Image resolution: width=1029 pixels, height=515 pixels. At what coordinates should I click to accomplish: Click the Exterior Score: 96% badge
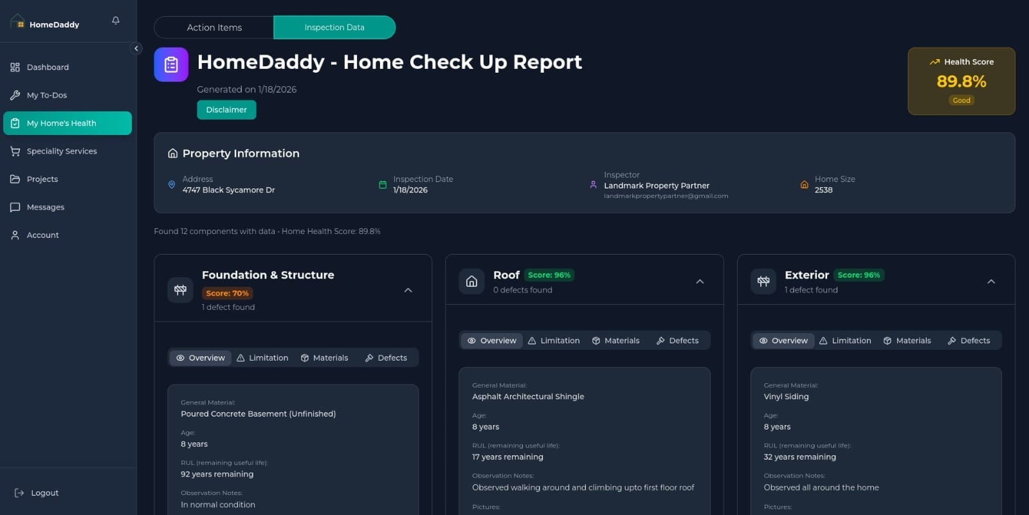859,275
